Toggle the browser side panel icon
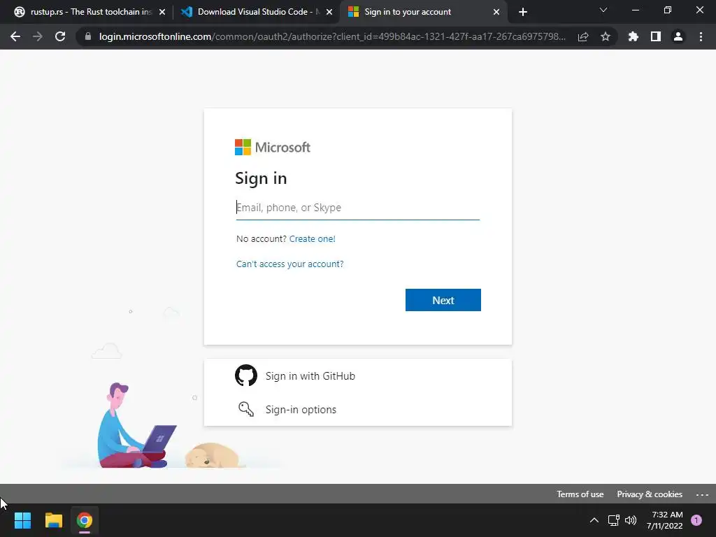Image resolution: width=716 pixels, height=537 pixels. [656, 36]
